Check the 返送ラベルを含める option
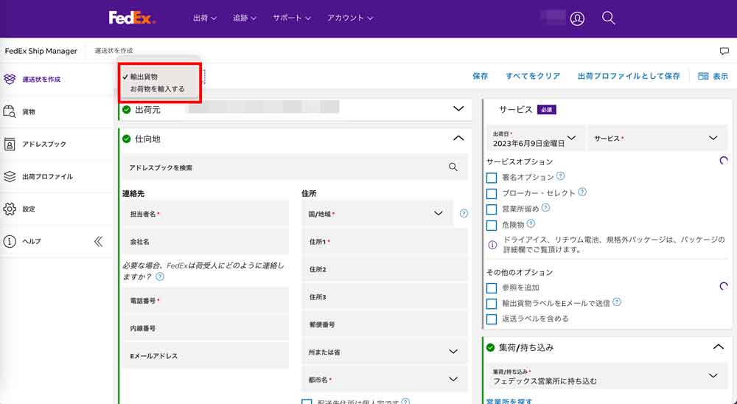 point(491,319)
